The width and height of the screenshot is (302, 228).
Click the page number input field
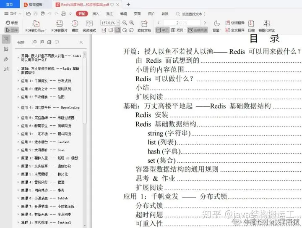pyautogui.click(x=182, y=23)
